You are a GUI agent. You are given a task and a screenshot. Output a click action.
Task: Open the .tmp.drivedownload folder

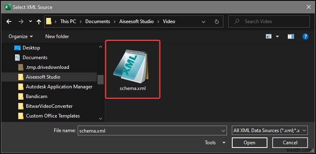(47, 67)
